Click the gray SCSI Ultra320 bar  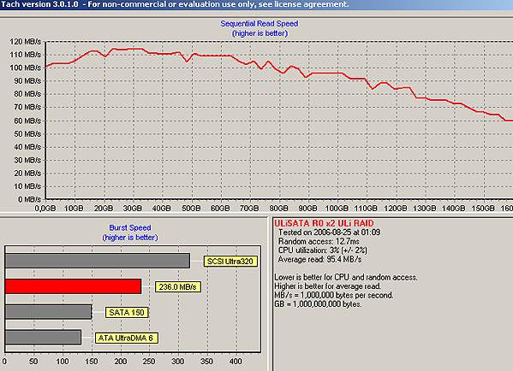pyautogui.click(x=98, y=261)
